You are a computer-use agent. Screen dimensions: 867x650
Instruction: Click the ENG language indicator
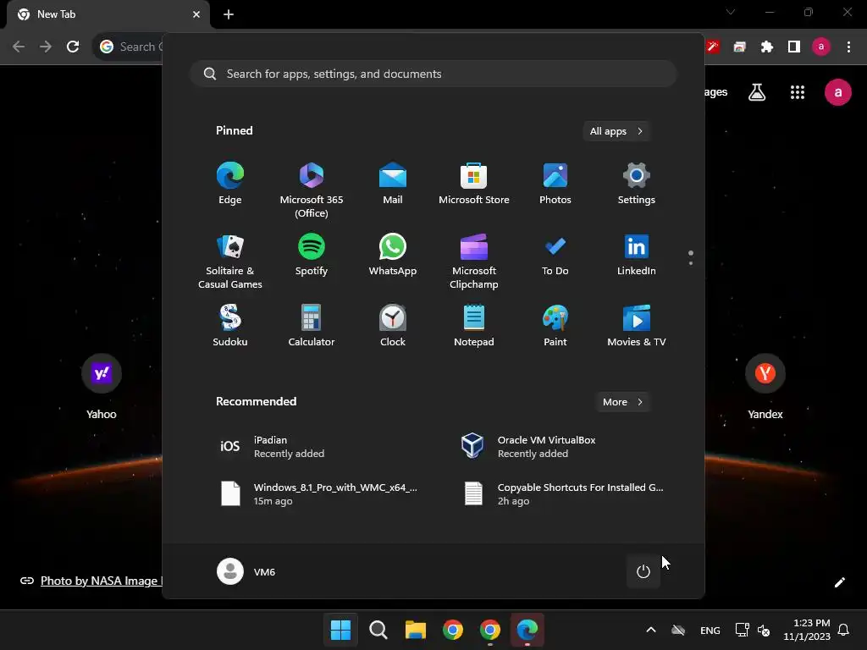[x=710, y=630]
